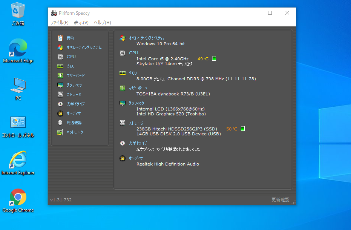Select the メモリ RAM icon in sidebar
Viewport: 351px width, 230px height.
pyautogui.click(x=60, y=66)
